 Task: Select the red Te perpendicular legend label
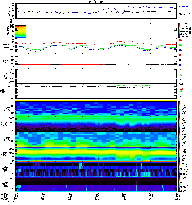[181, 89]
